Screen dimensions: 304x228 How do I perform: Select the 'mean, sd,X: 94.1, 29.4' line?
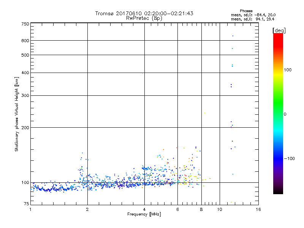click(x=253, y=19)
